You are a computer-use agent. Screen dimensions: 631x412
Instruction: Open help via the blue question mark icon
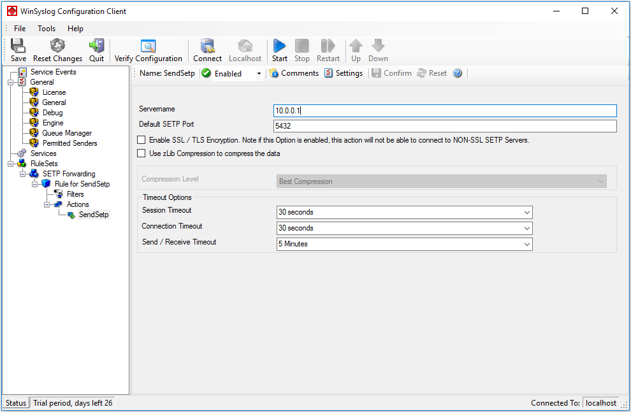pyautogui.click(x=457, y=73)
